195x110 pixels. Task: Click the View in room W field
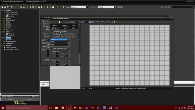pos(66,53)
